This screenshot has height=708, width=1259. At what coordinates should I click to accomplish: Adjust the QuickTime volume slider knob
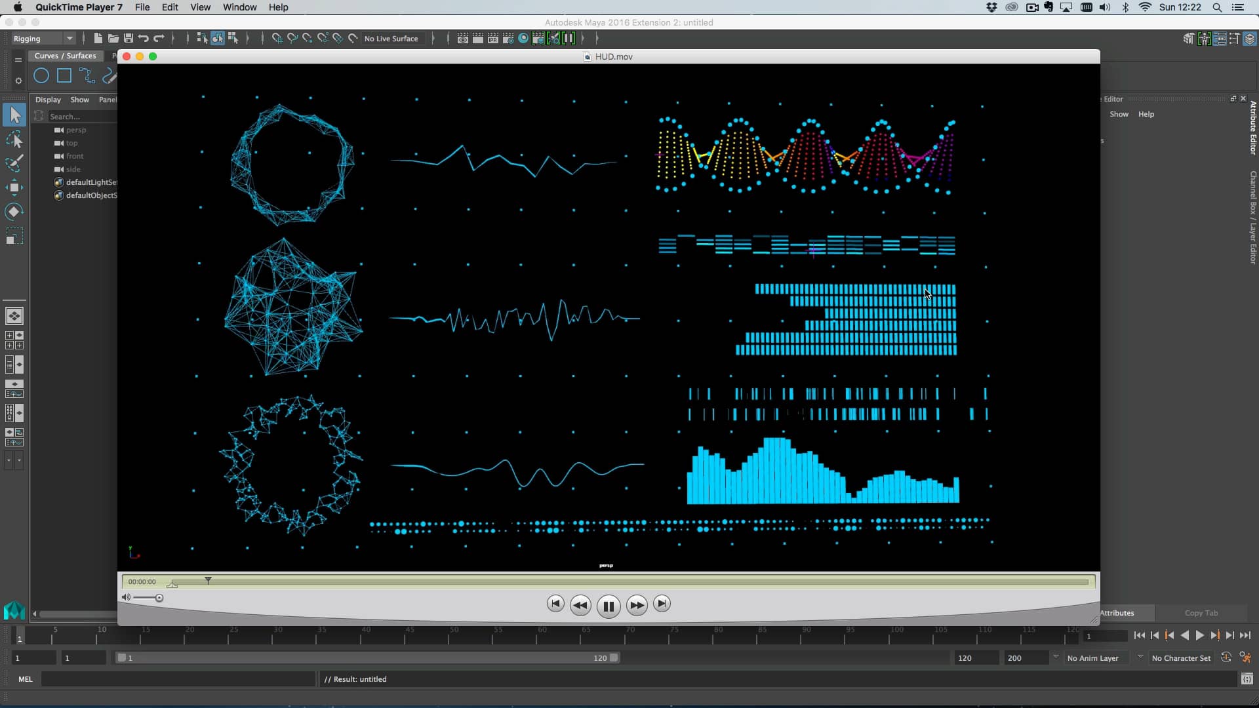pos(159,598)
